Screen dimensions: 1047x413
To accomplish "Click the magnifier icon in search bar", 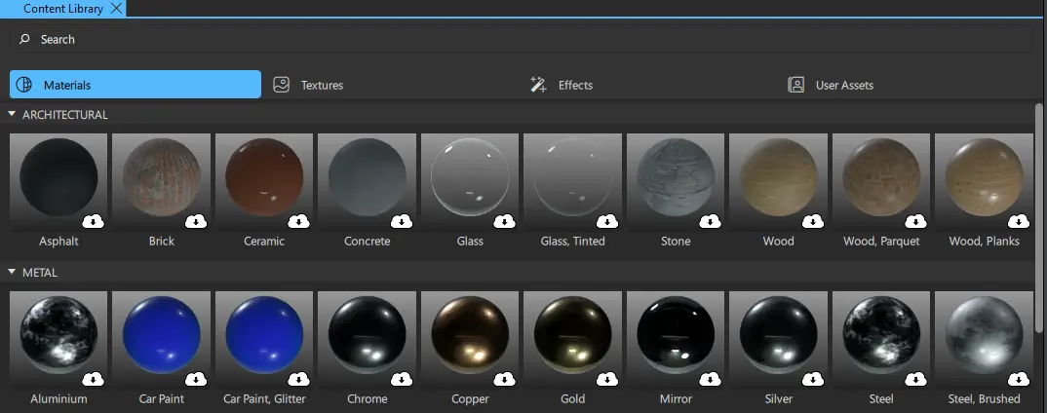I will (x=24, y=39).
